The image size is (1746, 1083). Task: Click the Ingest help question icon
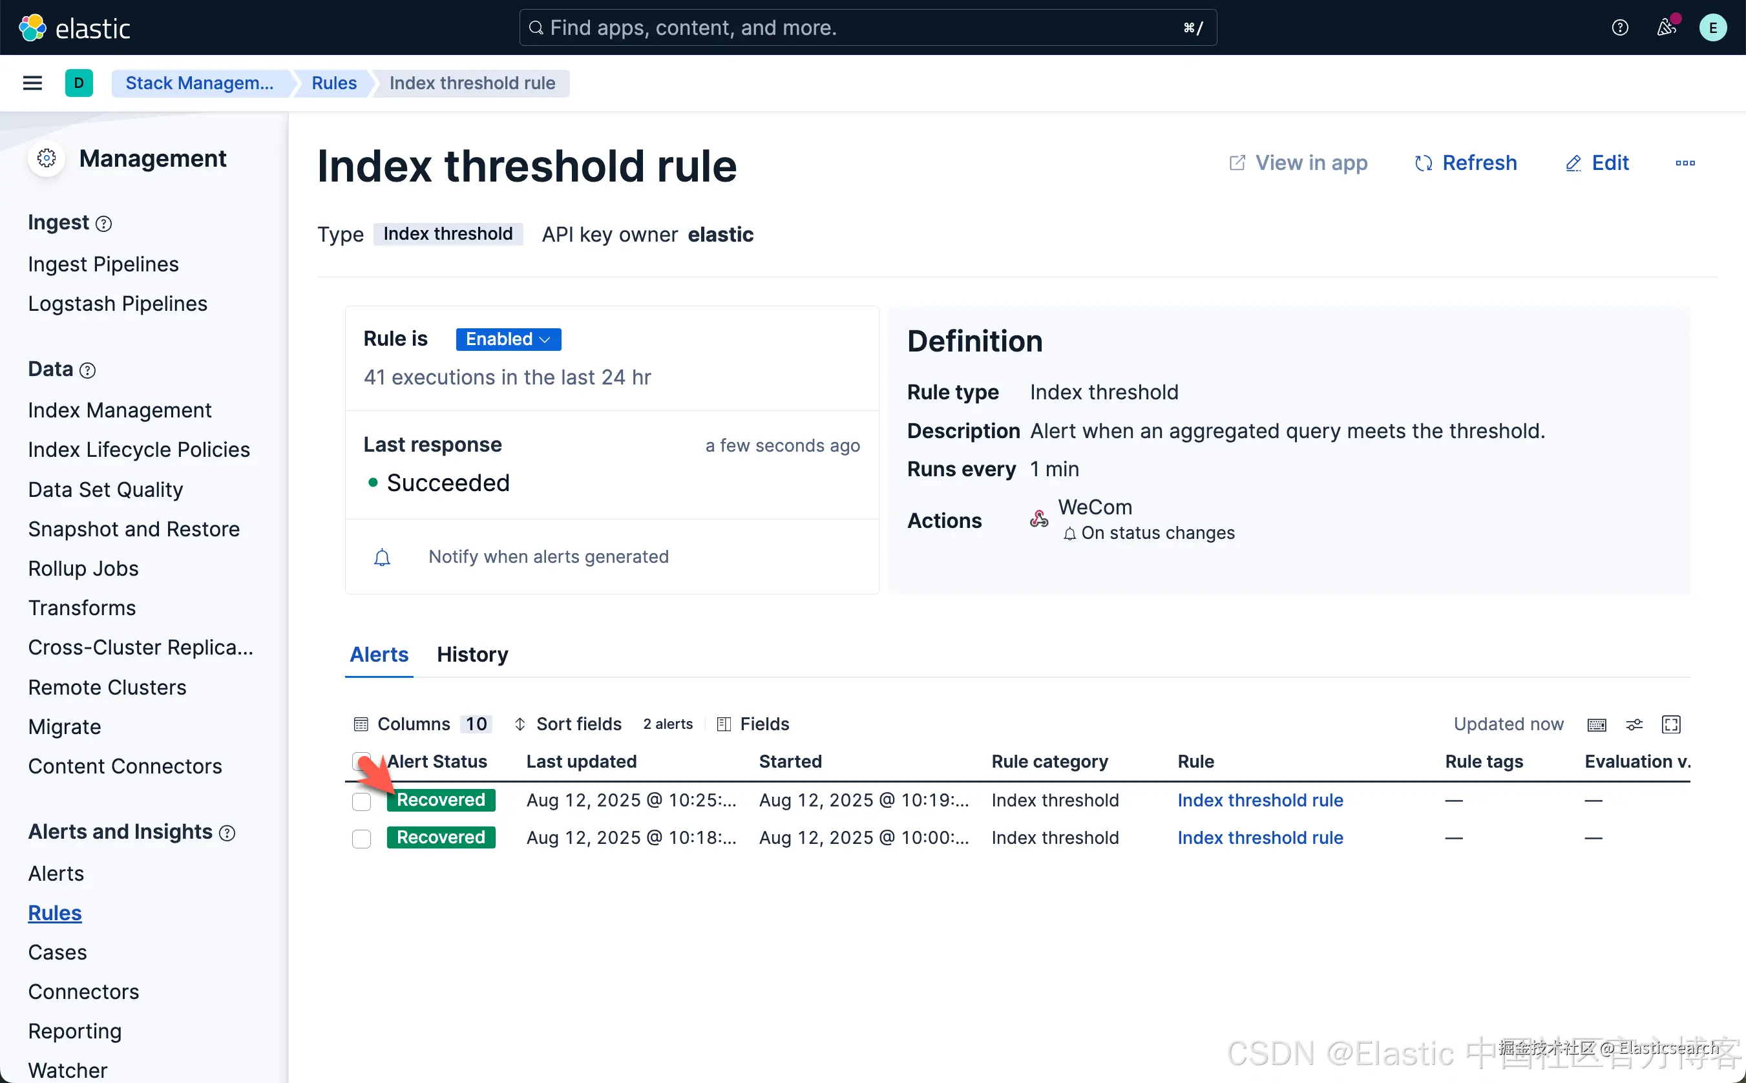(x=104, y=224)
